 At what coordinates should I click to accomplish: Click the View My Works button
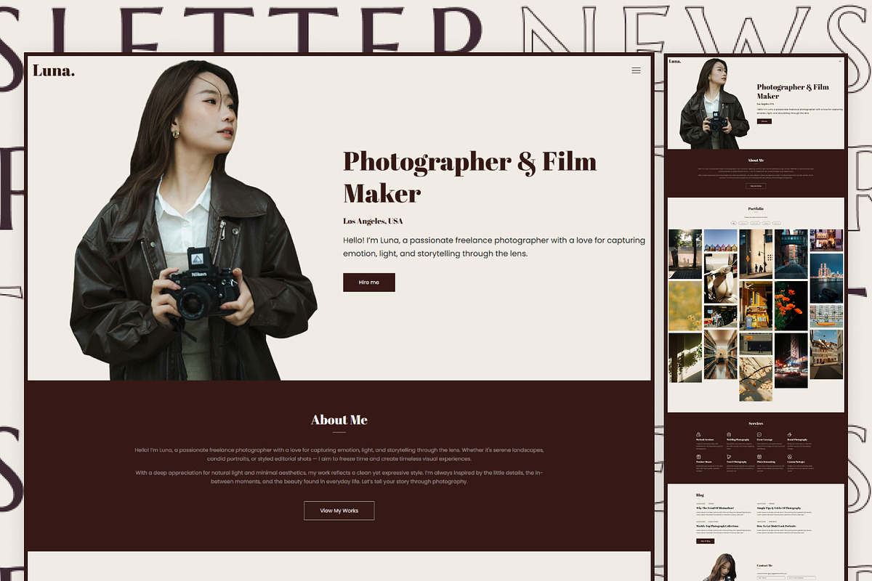click(339, 511)
